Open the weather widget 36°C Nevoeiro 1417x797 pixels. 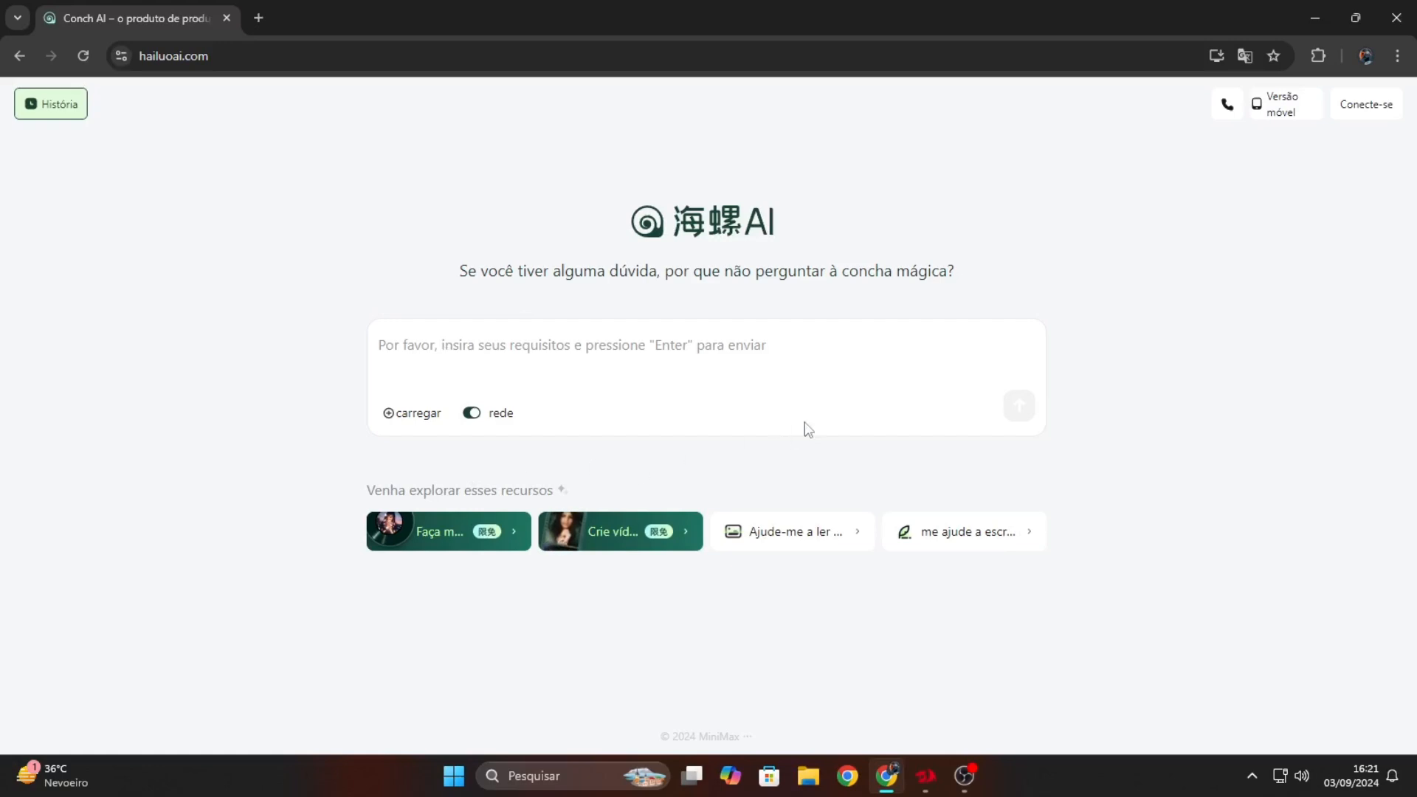53,776
